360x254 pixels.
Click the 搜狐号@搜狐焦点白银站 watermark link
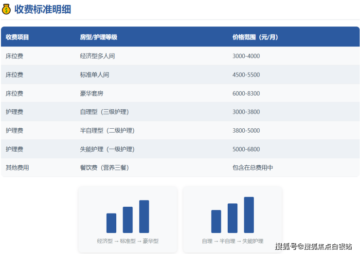point(313,246)
